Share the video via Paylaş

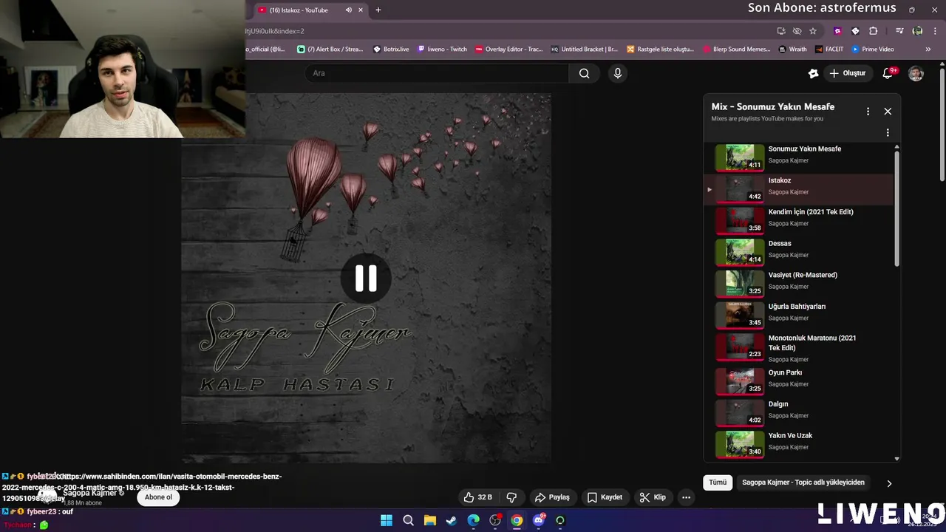point(552,497)
